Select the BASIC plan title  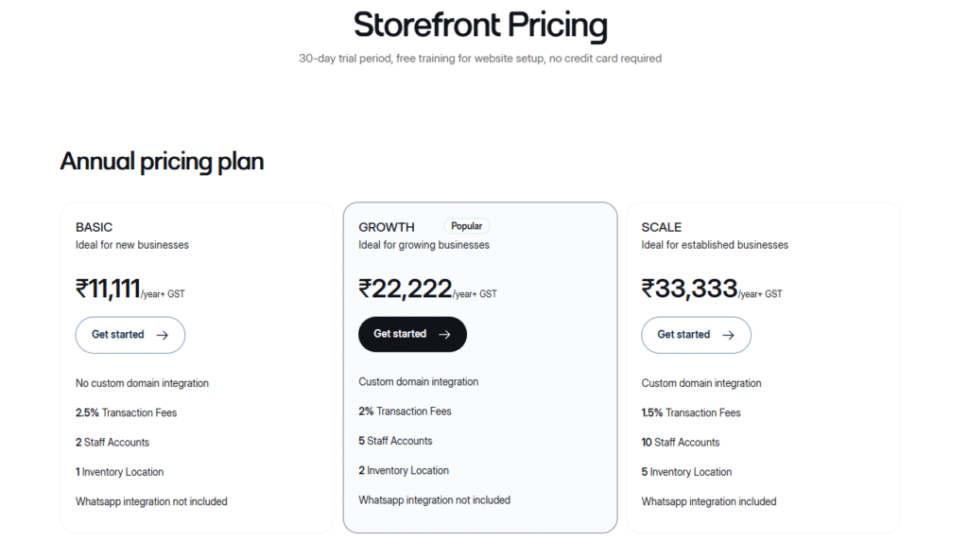pyautogui.click(x=94, y=227)
